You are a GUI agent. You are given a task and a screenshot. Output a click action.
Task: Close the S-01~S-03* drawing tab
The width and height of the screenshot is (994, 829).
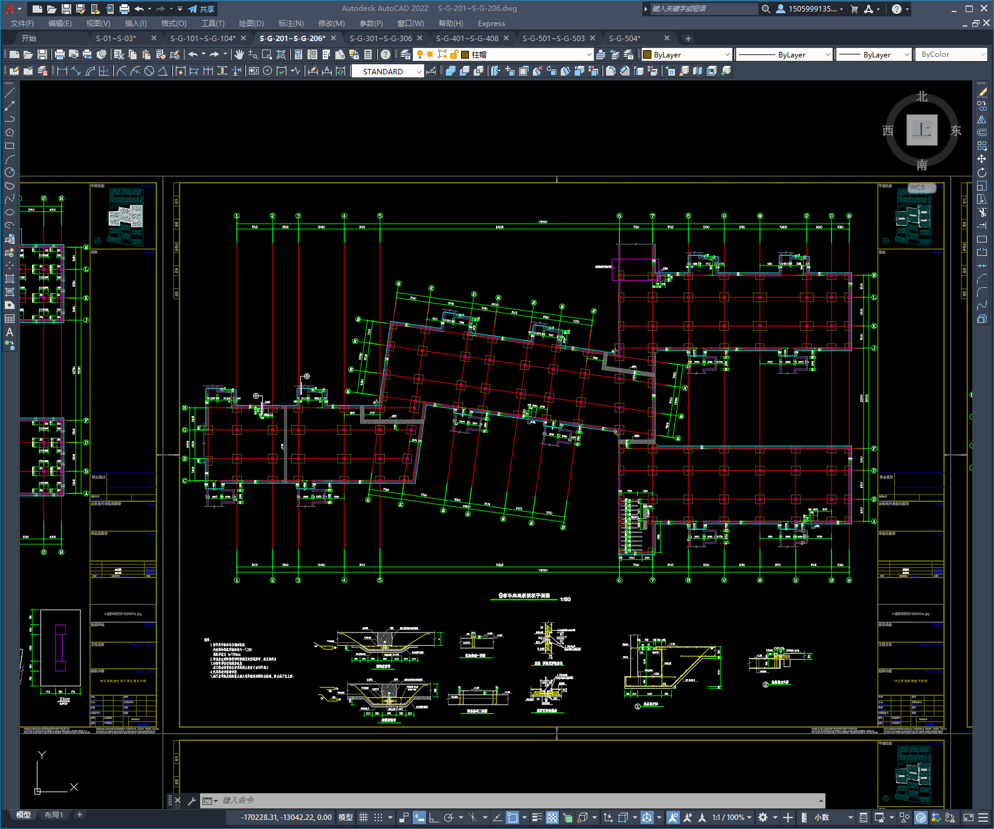pyautogui.click(x=153, y=38)
